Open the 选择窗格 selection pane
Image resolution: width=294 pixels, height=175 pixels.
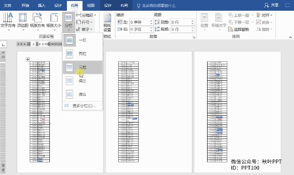[x=238, y=29]
